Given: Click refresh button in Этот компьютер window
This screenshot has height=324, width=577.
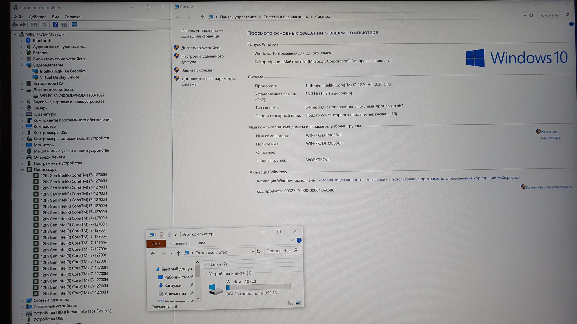Looking at the screenshot, I should [259, 251].
